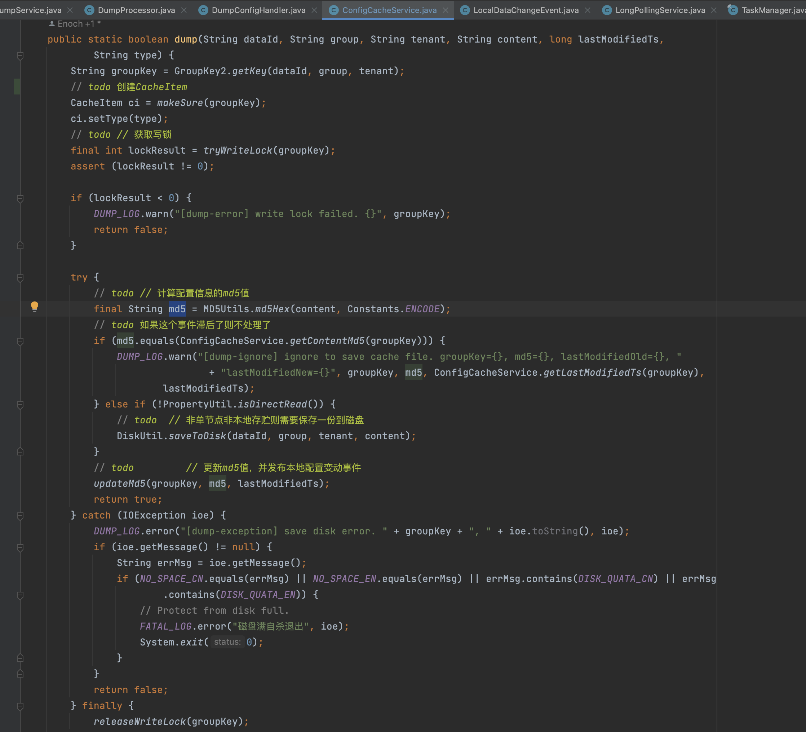The height and width of the screenshot is (732, 806).
Task: Collapse the else if isDirectRead block
Action: [x=20, y=405]
